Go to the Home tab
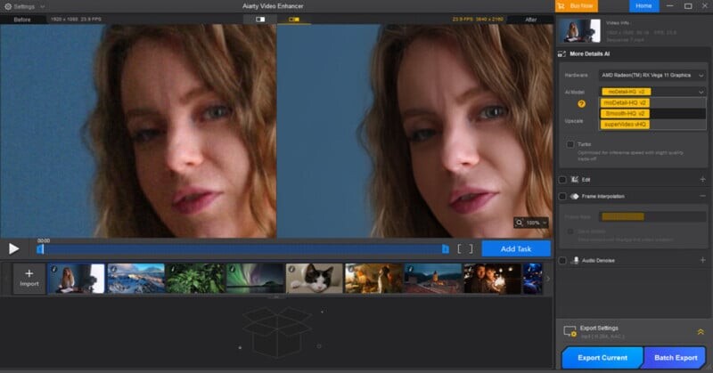The width and height of the screenshot is (713, 373). [643, 6]
